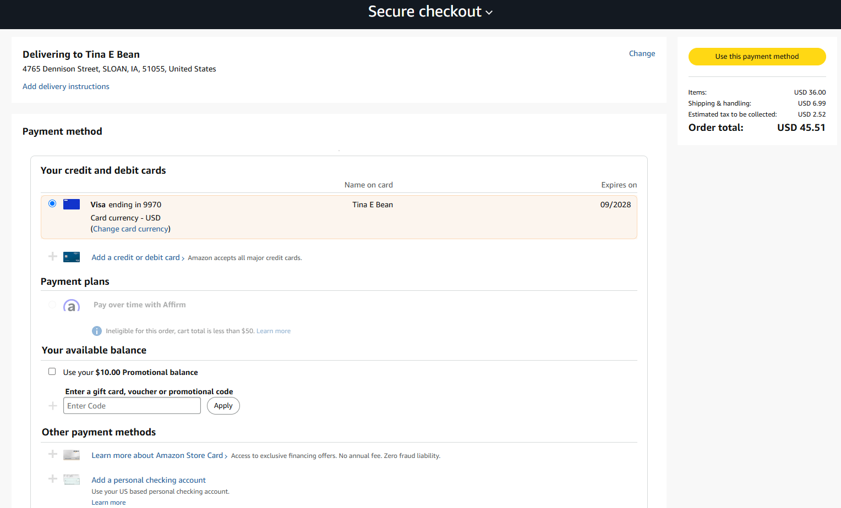
Task: Click the check icon for personal checking account
Action: (x=72, y=479)
